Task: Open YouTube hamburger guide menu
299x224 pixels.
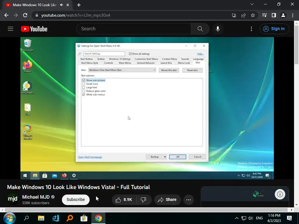Action: (11, 29)
